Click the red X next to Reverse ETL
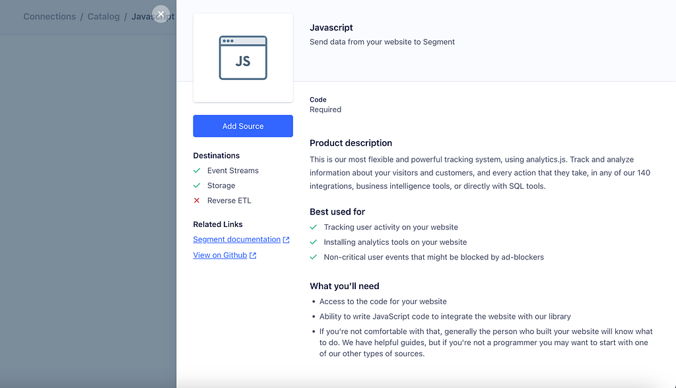Image resolution: width=676 pixels, height=388 pixels. click(x=197, y=201)
